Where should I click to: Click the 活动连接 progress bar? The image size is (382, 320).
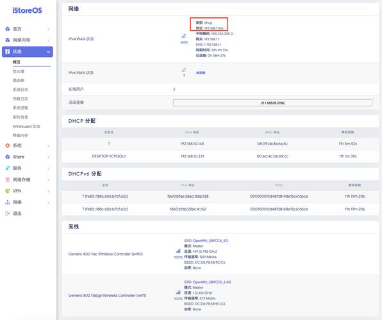coord(272,102)
